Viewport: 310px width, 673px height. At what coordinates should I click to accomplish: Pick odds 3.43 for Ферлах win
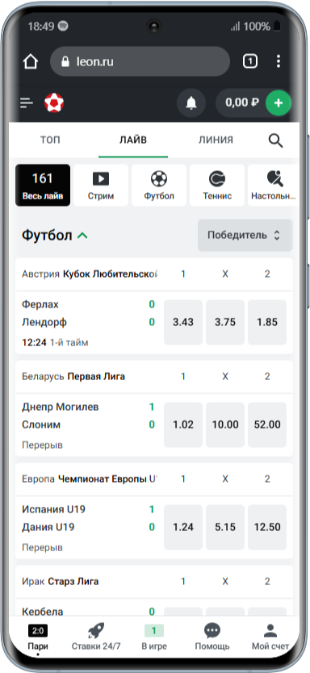pyautogui.click(x=183, y=322)
